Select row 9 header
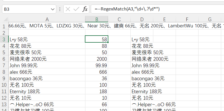 pos(4,78)
